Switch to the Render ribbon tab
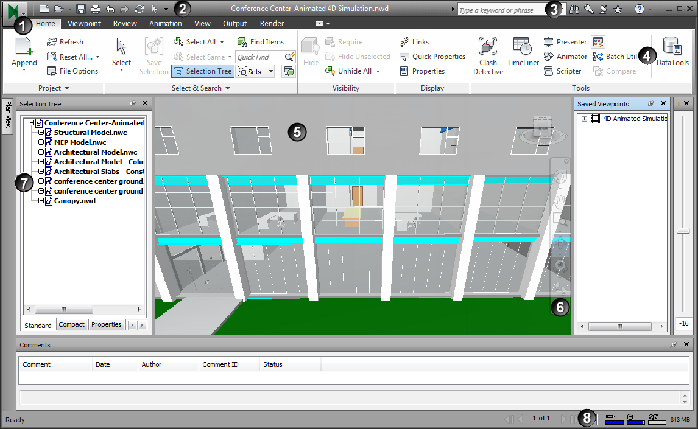The width and height of the screenshot is (698, 429). 272,24
